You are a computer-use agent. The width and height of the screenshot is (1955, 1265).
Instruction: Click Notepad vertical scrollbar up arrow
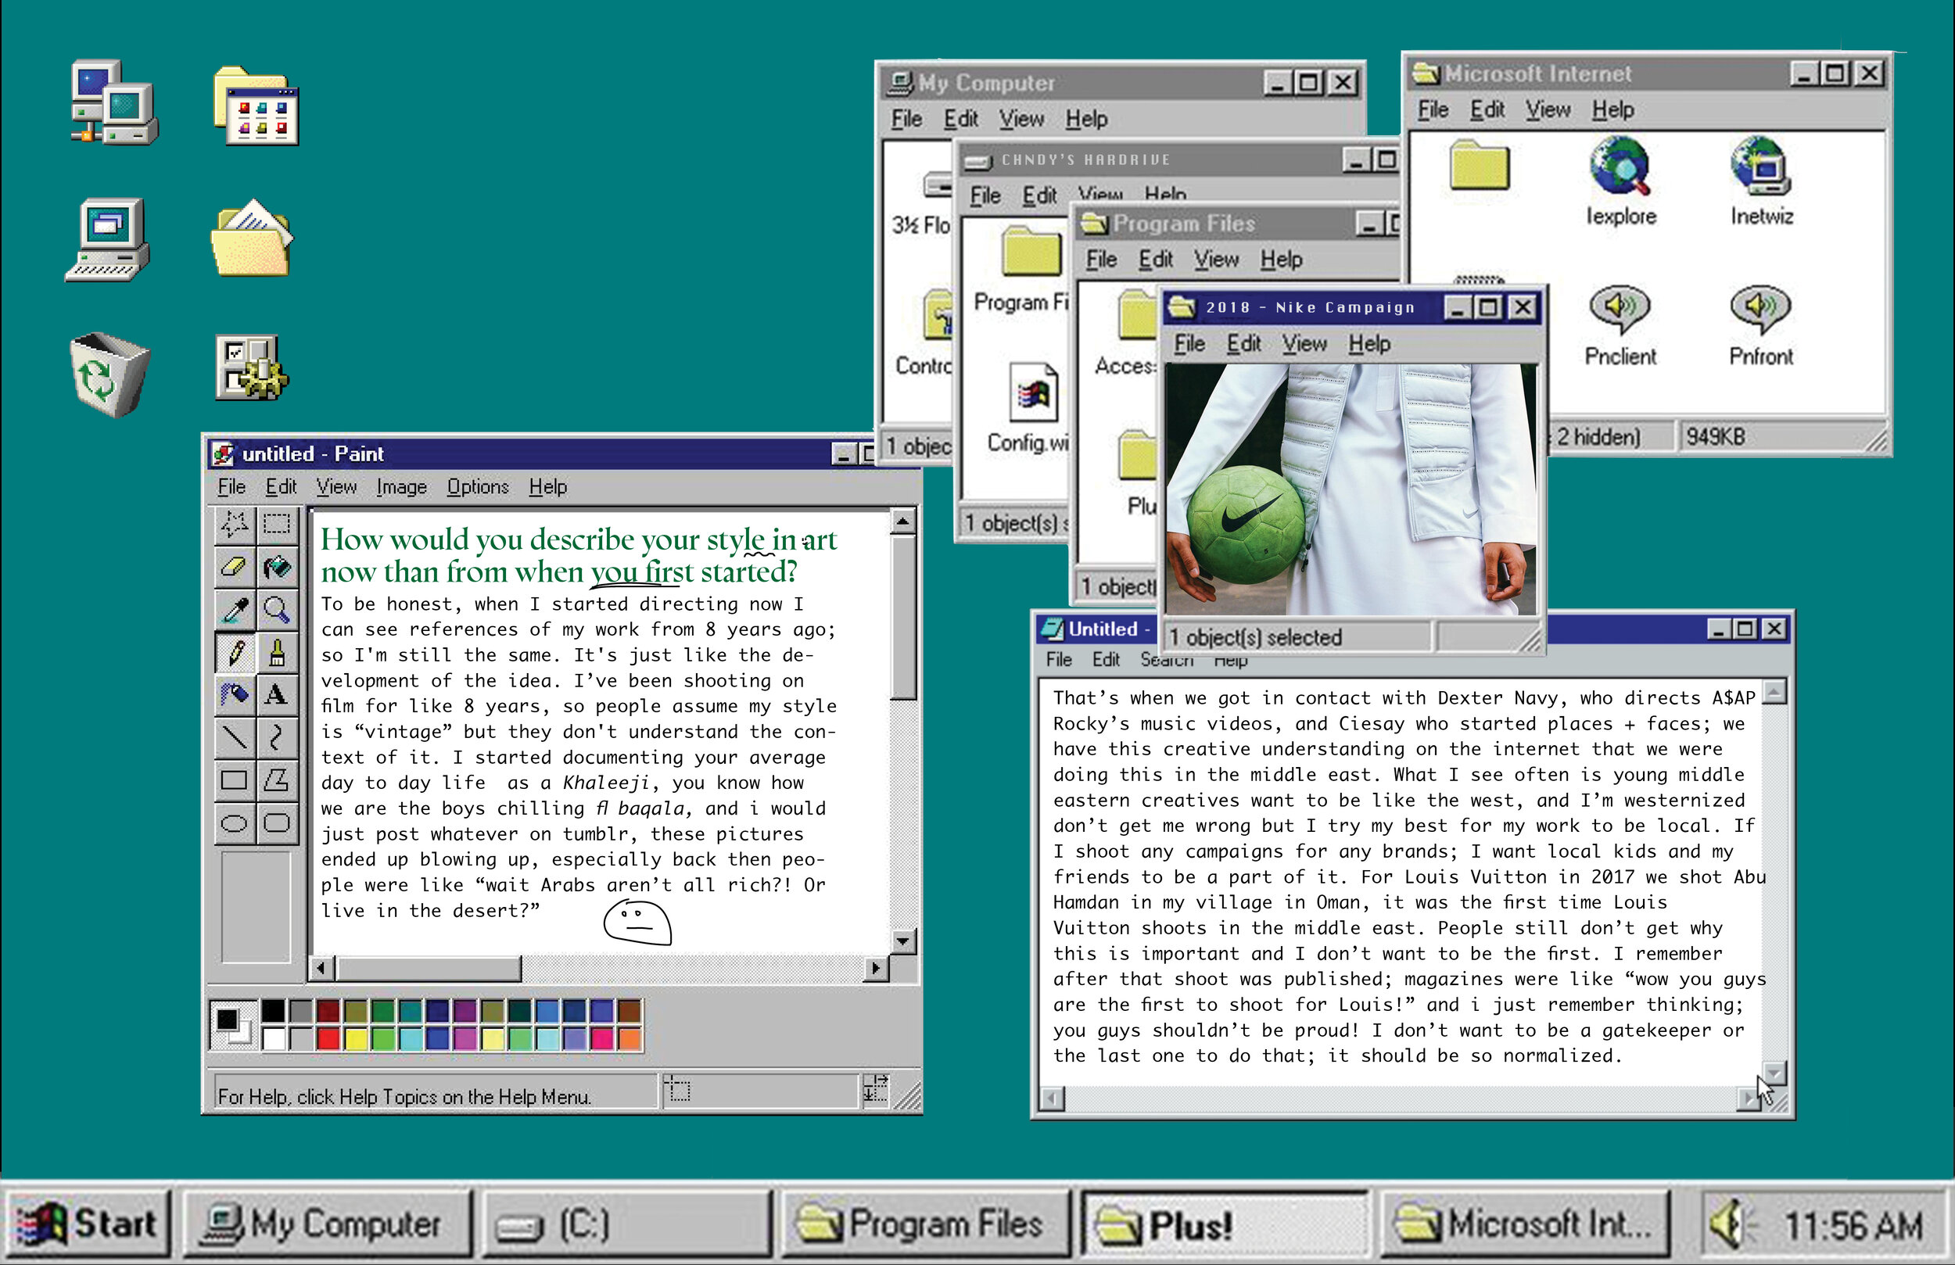(1774, 693)
